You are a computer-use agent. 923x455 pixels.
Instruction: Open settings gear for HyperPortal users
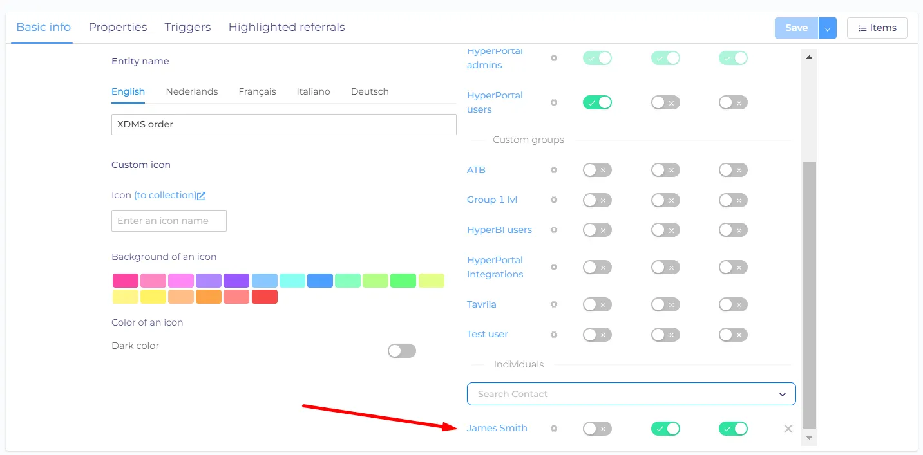pos(553,102)
